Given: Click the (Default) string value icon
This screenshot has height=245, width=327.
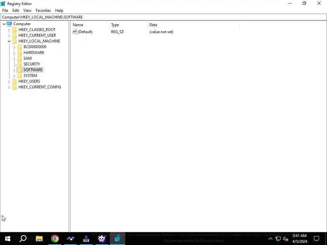Looking at the screenshot, I should (x=75, y=32).
